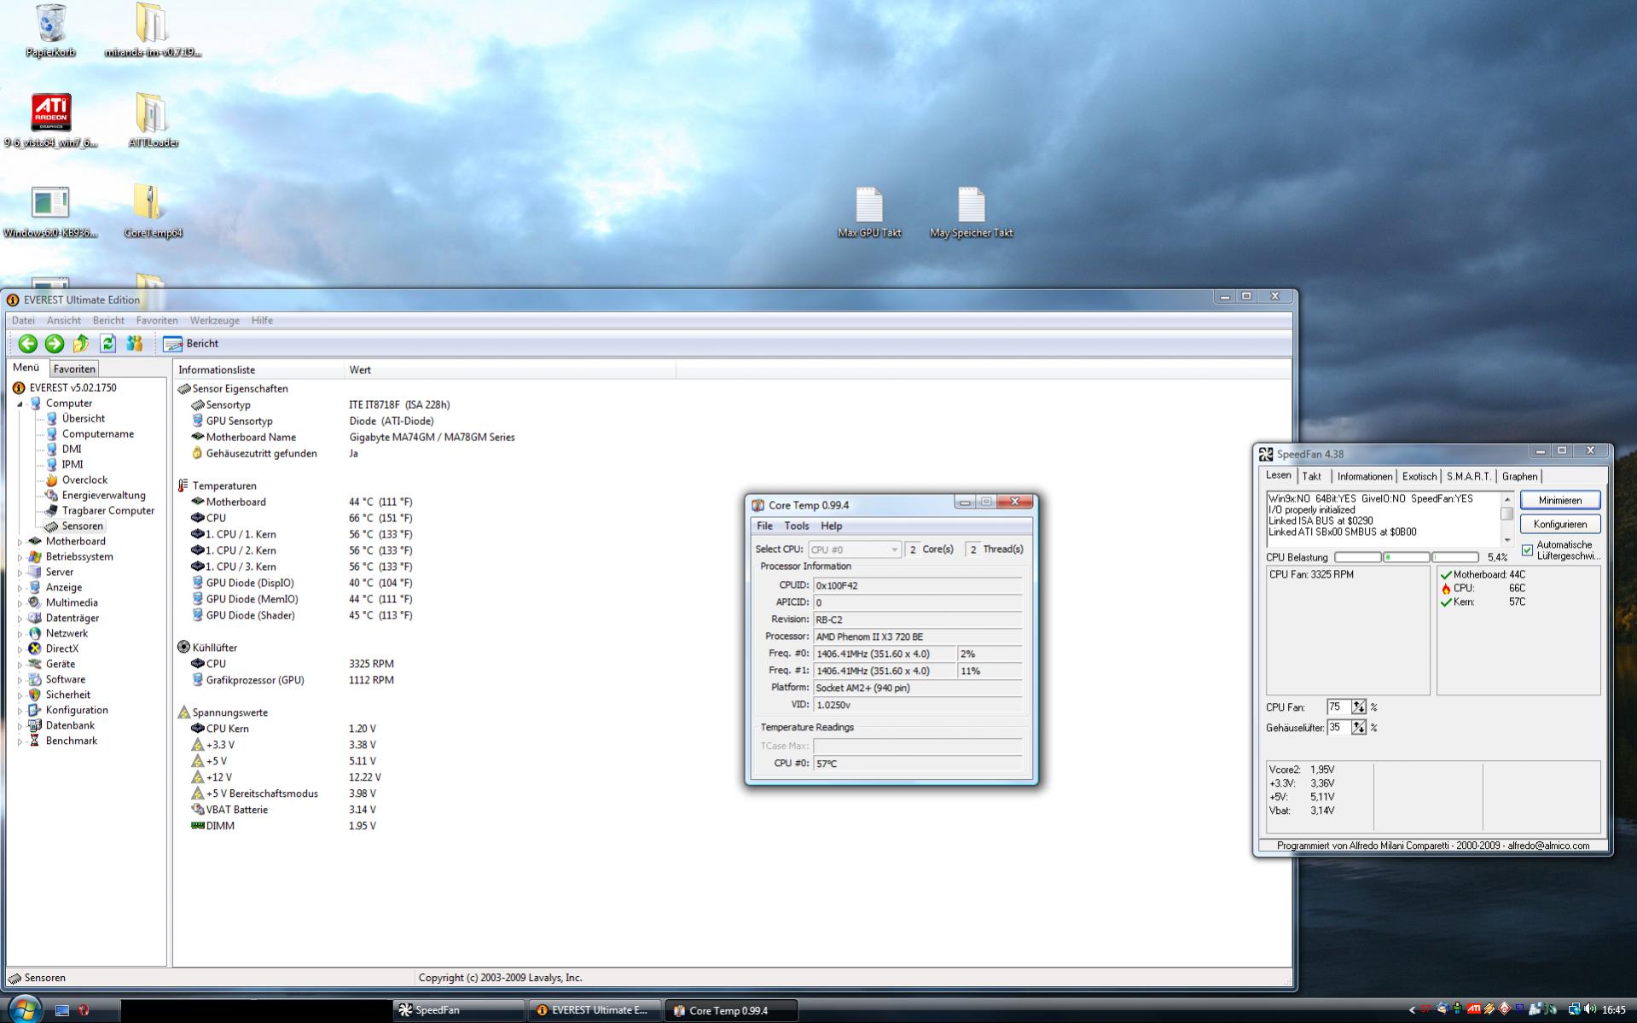Switch to Core Temp 0.99.4 in the taskbar
Screen dimensions: 1637x1023
click(731, 1010)
